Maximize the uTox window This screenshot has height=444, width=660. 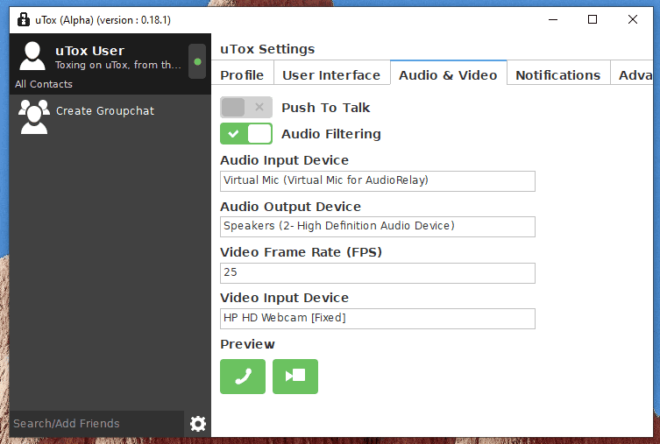(x=593, y=19)
